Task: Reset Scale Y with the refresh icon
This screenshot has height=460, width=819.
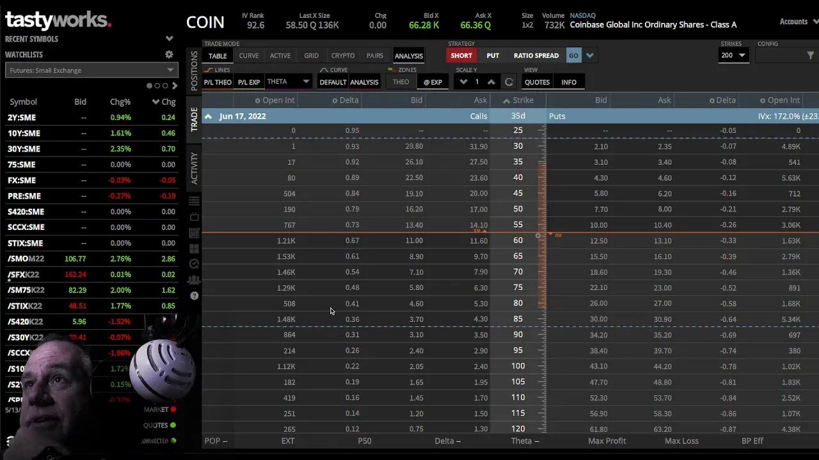Action: [509, 82]
